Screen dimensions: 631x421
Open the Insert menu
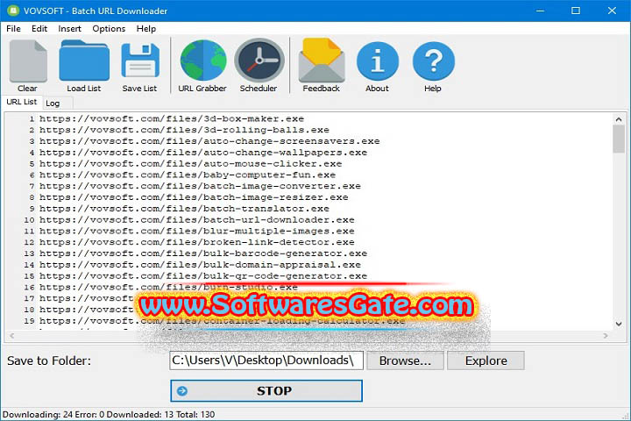(69, 29)
